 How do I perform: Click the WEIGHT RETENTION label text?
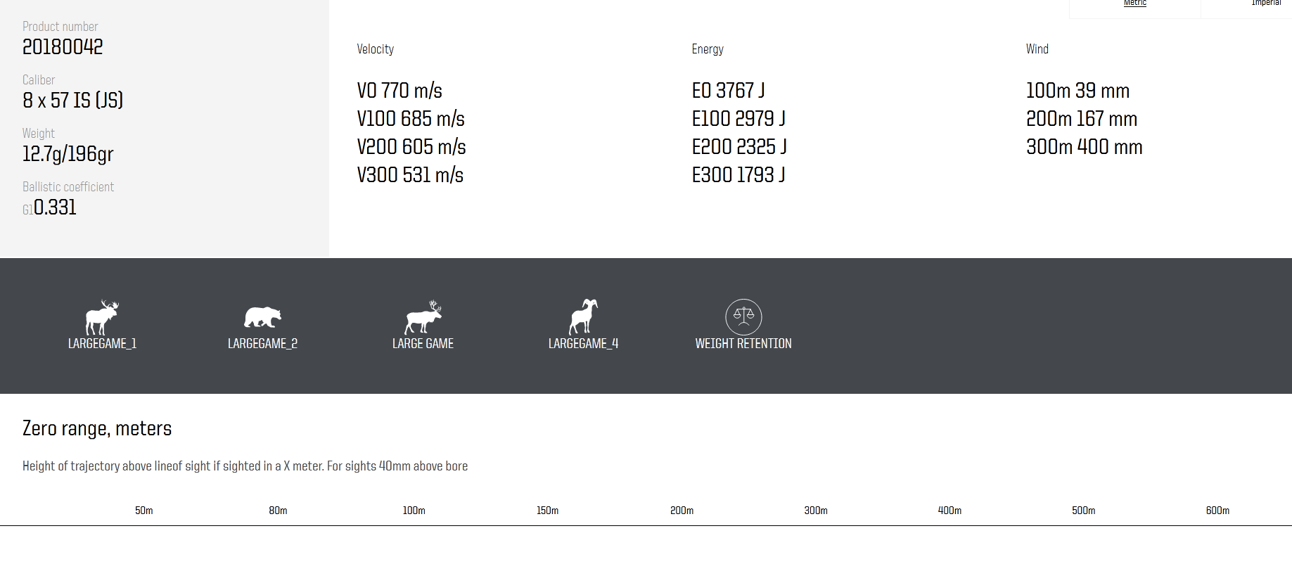pyautogui.click(x=743, y=344)
